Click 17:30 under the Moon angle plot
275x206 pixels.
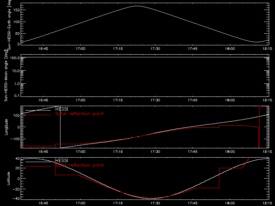point(155,100)
